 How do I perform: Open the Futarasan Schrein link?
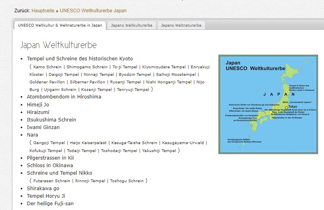[x=52, y=181]
